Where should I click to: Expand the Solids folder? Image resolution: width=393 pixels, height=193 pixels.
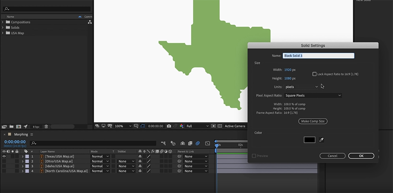tap(3, 27)
